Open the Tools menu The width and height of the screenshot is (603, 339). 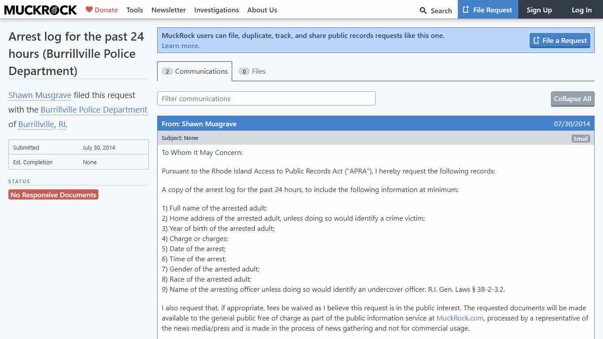point(134,10)
